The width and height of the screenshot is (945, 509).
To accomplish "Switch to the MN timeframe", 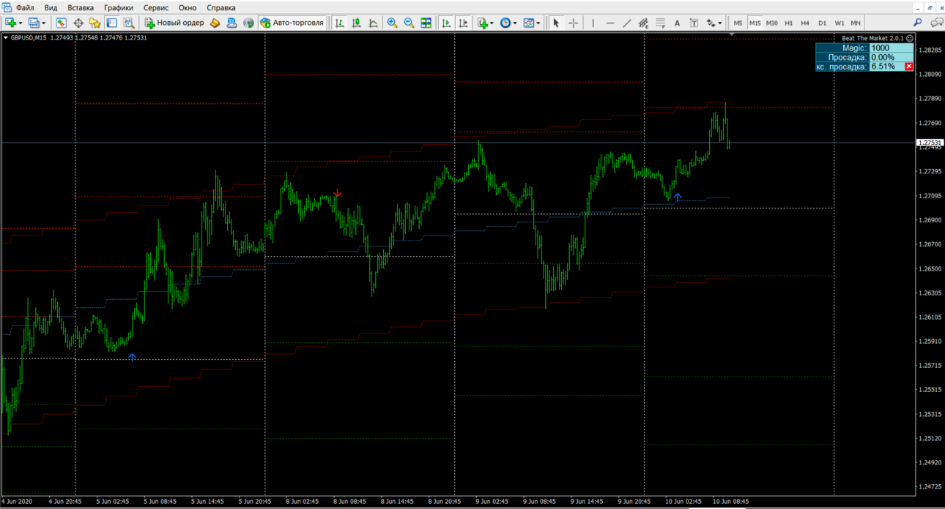I will point(856,23).
